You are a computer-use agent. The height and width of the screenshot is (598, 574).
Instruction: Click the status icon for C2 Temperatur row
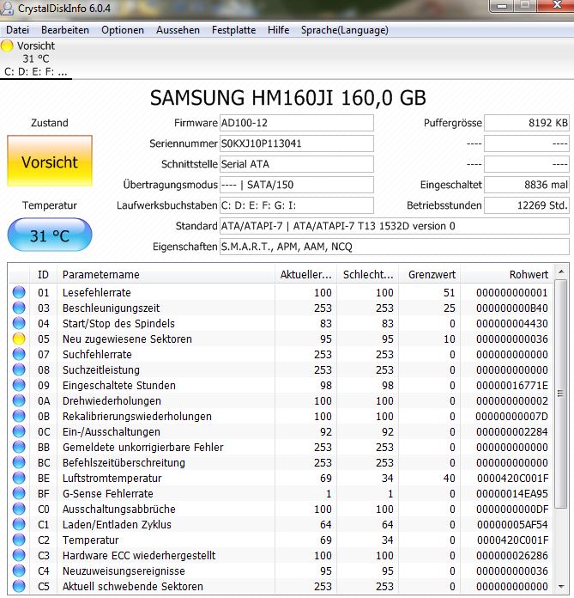click(19, 540)
